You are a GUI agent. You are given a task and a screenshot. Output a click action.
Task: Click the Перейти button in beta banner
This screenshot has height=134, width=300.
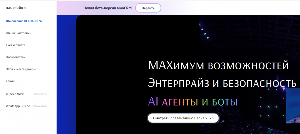148,8
